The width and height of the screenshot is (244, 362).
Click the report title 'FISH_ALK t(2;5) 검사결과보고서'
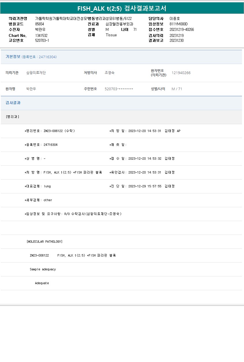click(x=122, y=8)
